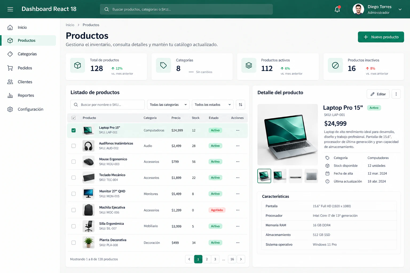Toggle the select-all checkbox in table header
This screenshot has width=410, height=273.
[x=74, y=118]
